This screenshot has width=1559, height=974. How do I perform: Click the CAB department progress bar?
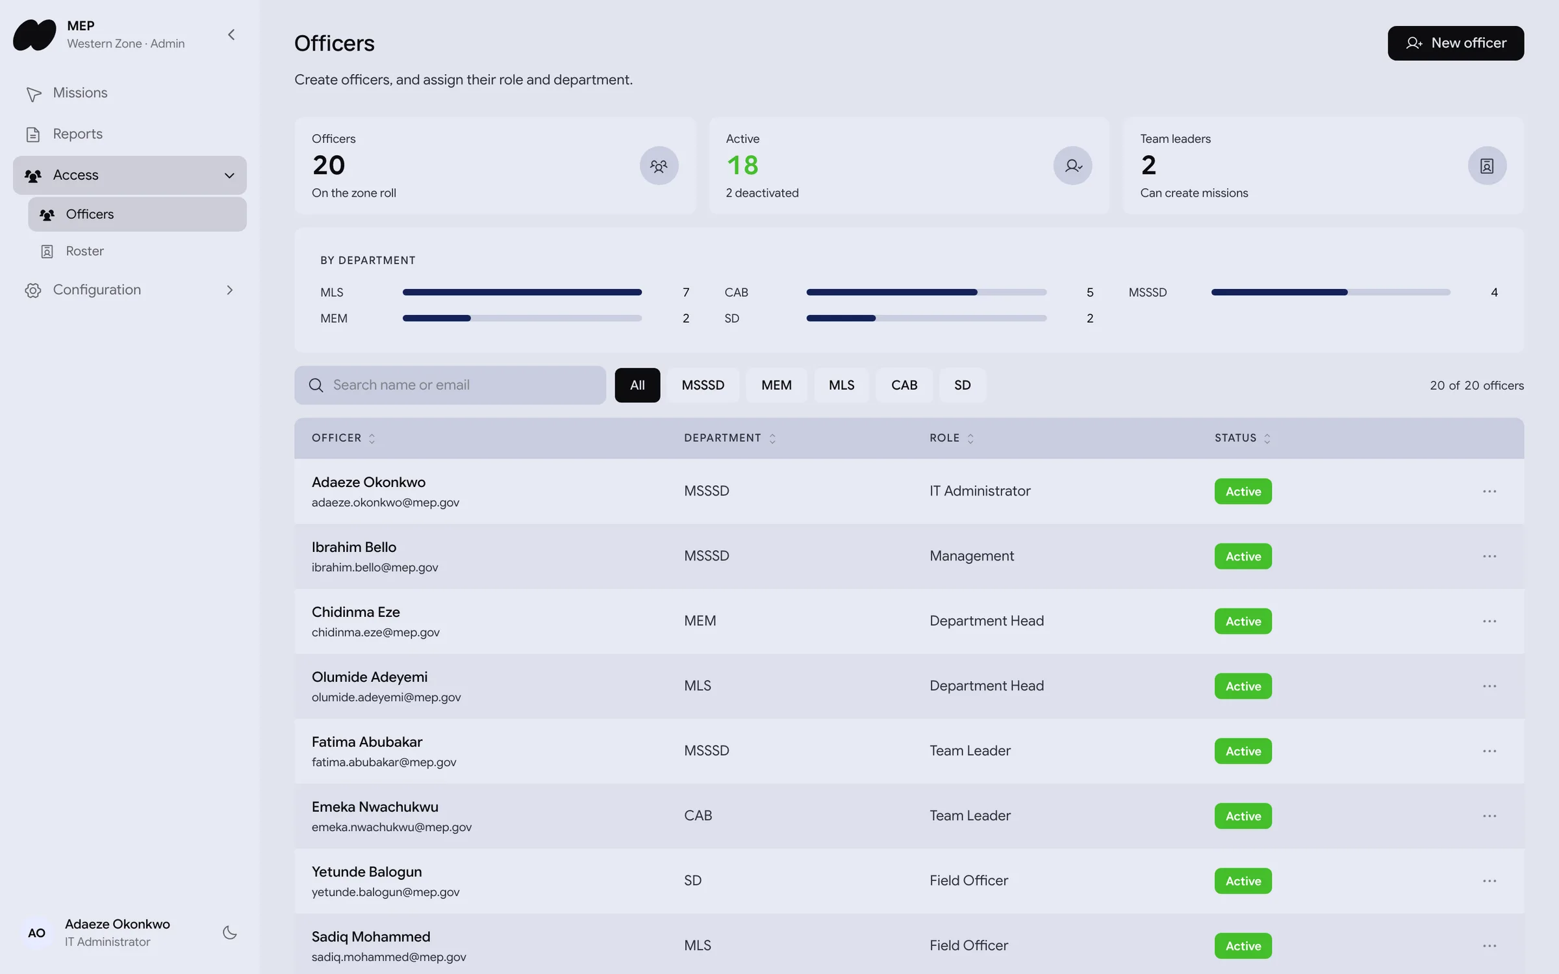click(x=926, y=292)
